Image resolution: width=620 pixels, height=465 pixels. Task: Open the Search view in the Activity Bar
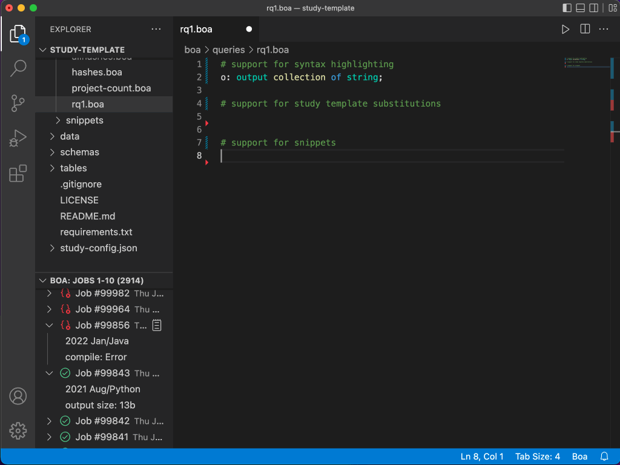coord(18,68)
